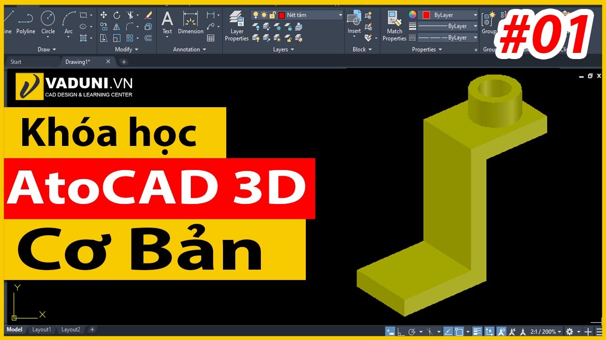Click the UCS icon origin
This screenshot has width=606, height=340.
[15, 317]
